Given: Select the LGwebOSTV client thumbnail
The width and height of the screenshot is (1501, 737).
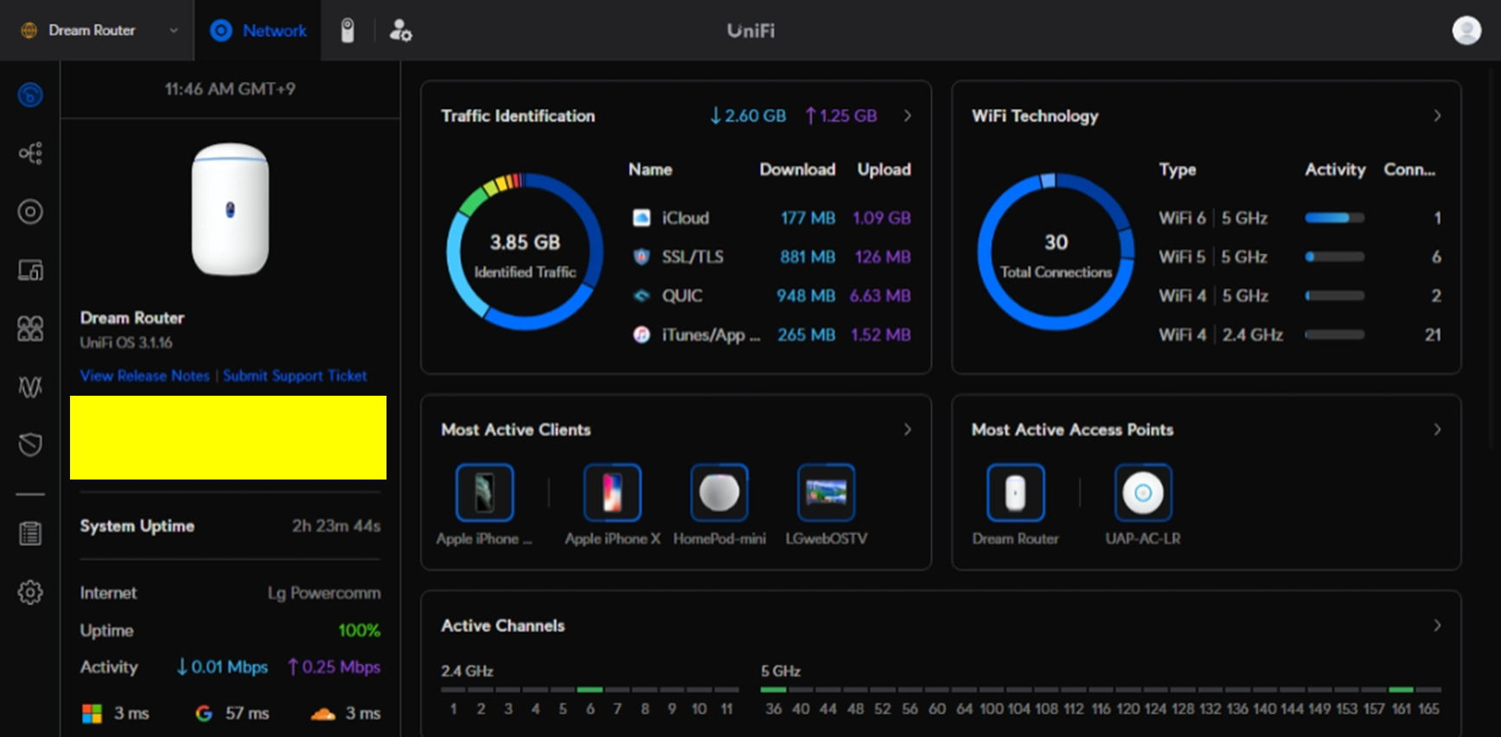Looking at the screenshot, I should (x=826, y=492).
